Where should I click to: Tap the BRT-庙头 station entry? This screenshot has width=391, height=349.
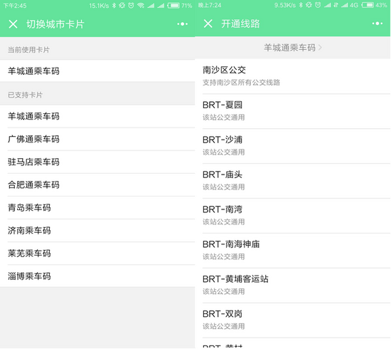point(293,181)
